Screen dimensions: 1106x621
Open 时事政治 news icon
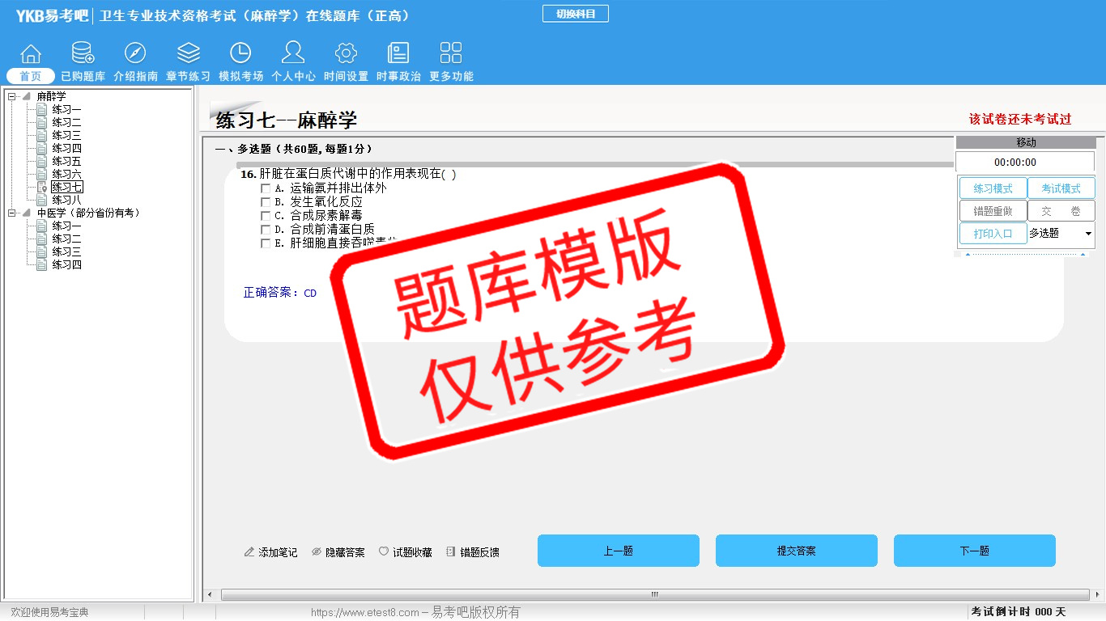click(x=398, y=53)
